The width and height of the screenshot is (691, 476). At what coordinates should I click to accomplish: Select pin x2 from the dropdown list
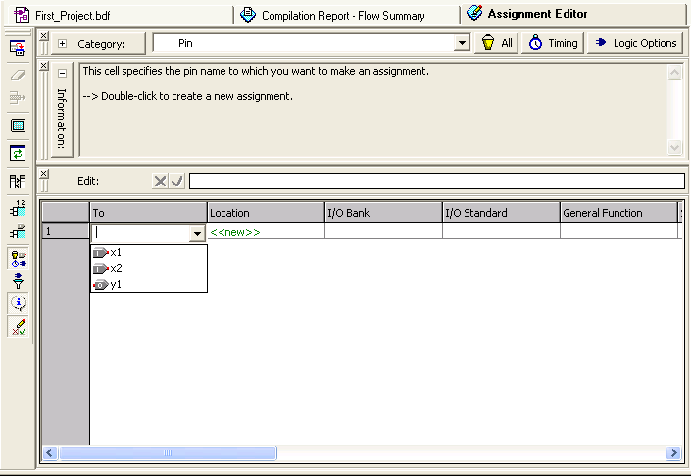pos(116,268)
